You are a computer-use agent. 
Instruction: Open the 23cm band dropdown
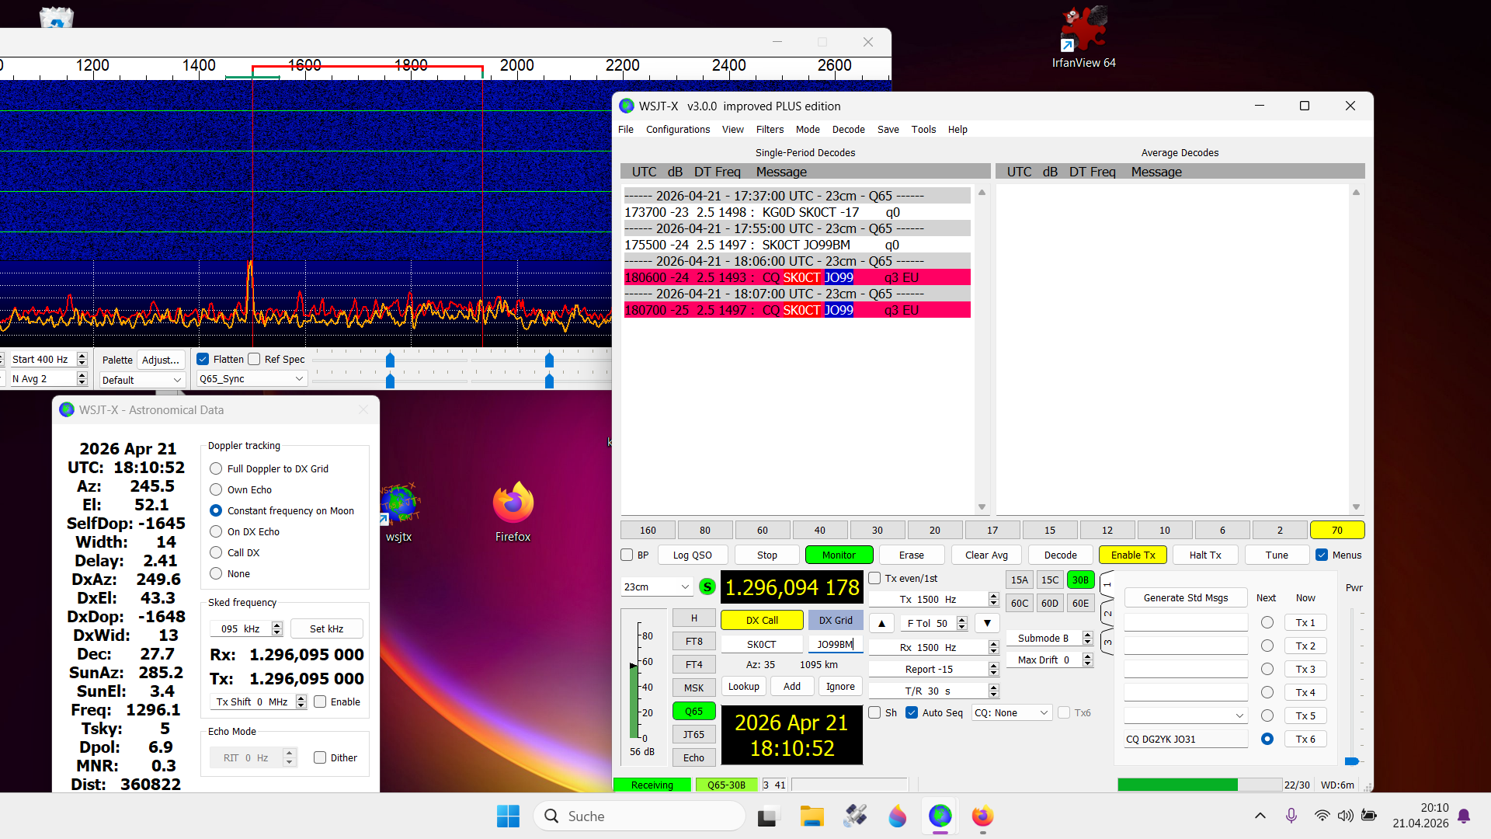pos(656,587)
